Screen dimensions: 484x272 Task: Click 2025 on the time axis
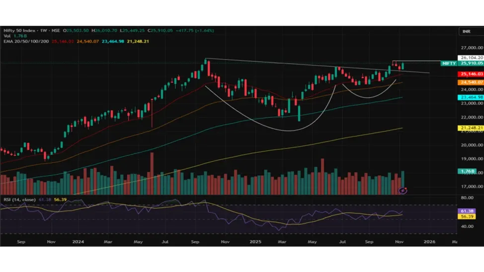(x=255, y=241)
